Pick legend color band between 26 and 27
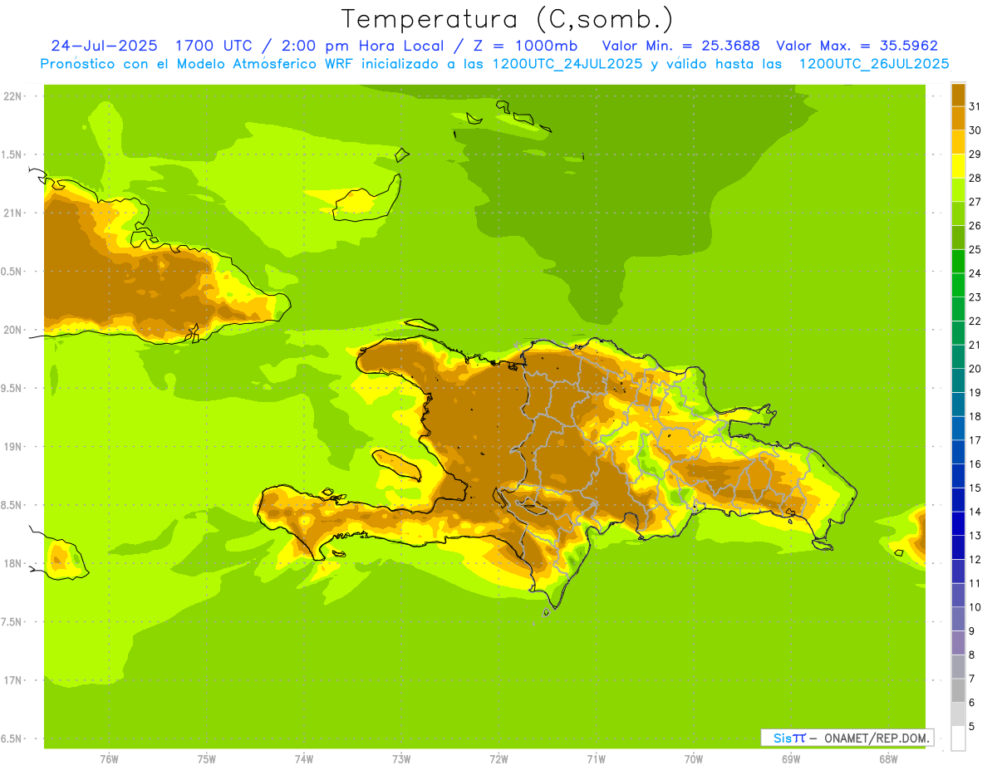The height and width of the screenshot is (770, 997). [x=958, y=213]
